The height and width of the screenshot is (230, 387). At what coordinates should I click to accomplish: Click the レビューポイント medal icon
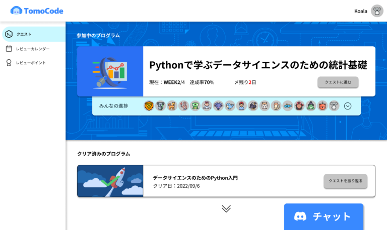[9, 63]
